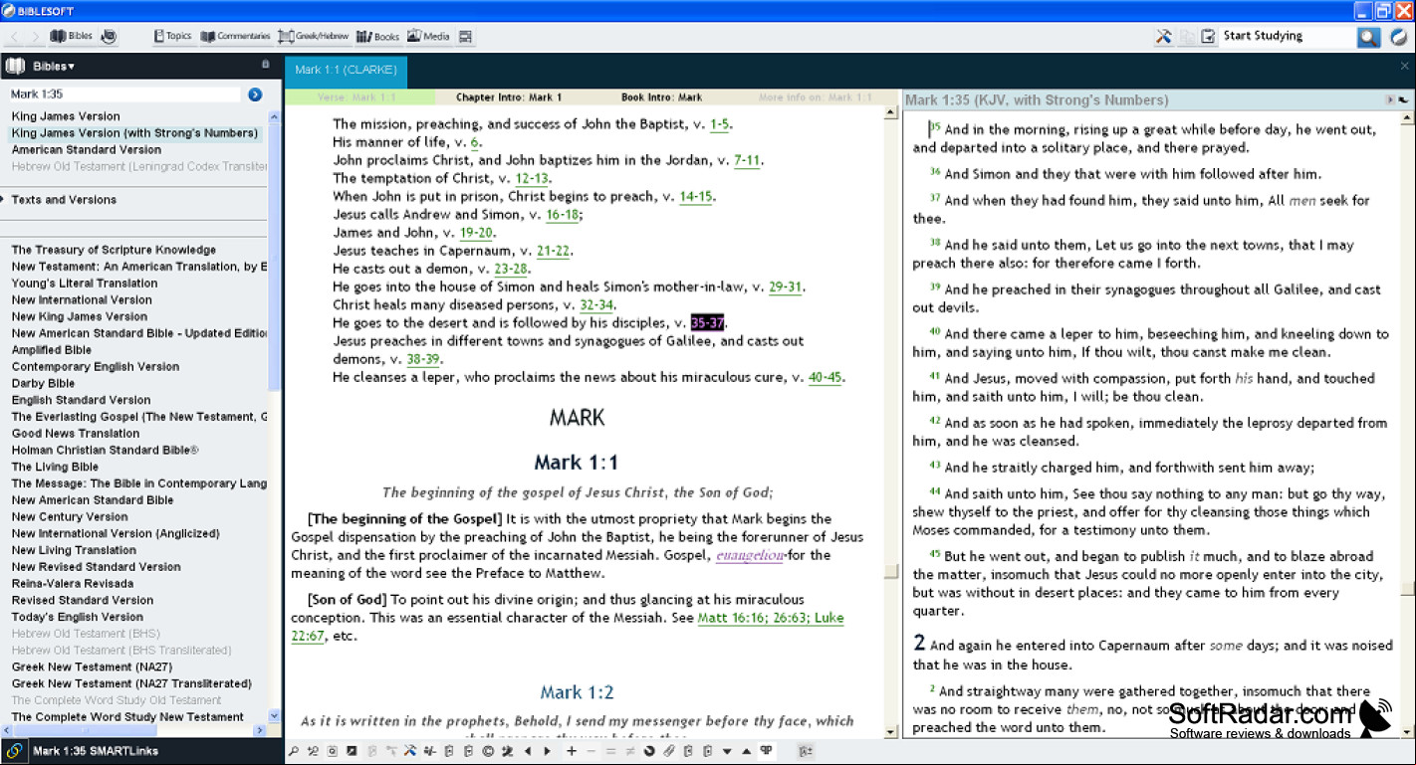Go back with the toolbar back arrow
This screenshot has width=1416, height=765.
pyautogui.click(x=15, y=37)
